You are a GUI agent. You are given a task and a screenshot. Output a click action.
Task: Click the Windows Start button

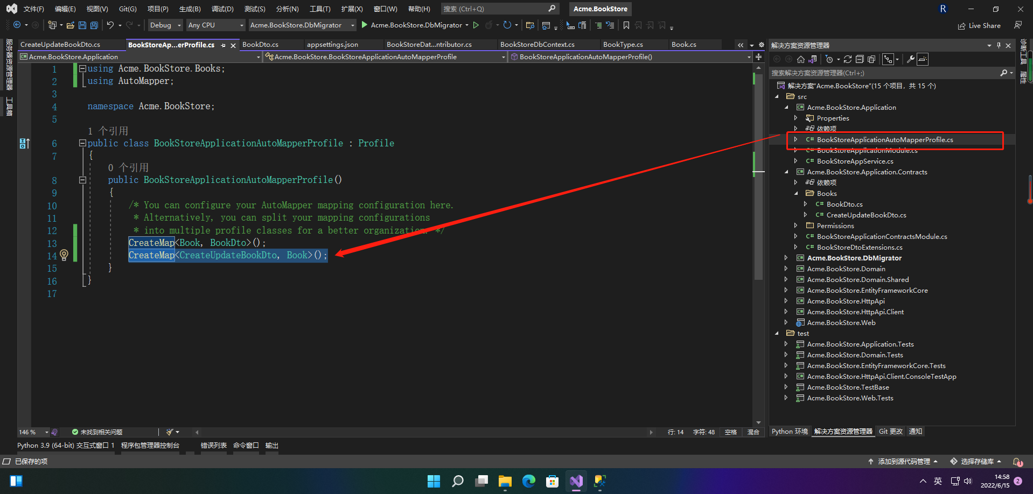434,481
